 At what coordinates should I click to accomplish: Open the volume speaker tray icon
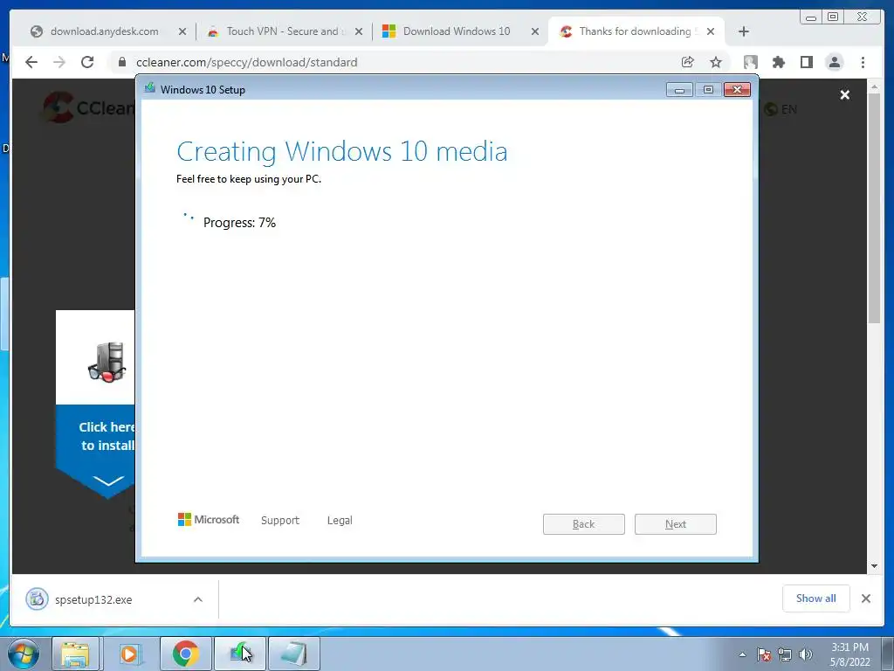coord(806,655)
